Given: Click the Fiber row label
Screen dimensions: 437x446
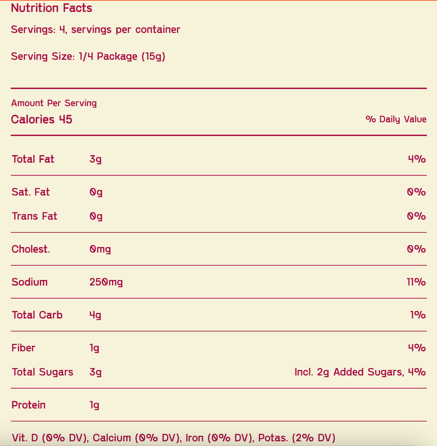Looking at the screenshot, I should (24, 348).
